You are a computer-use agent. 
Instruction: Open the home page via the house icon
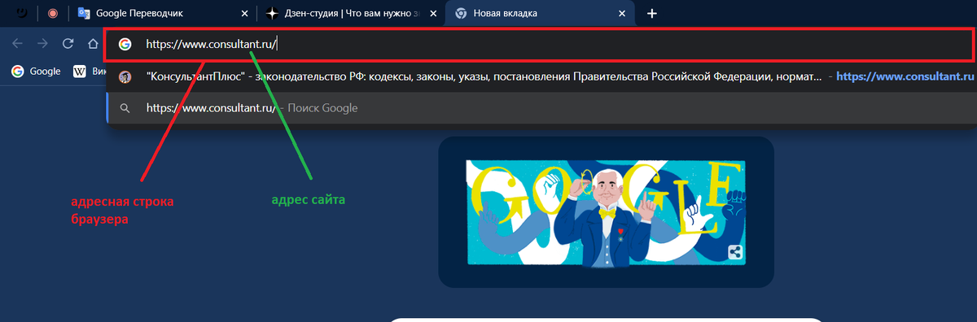tap(93, 44)
